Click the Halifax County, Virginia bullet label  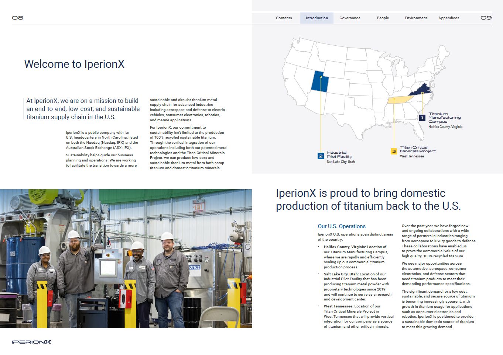point(345,247)
